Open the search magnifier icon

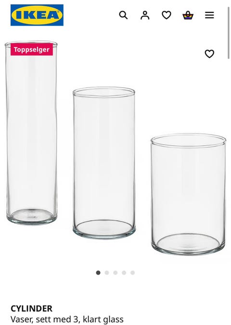(123, 15)
